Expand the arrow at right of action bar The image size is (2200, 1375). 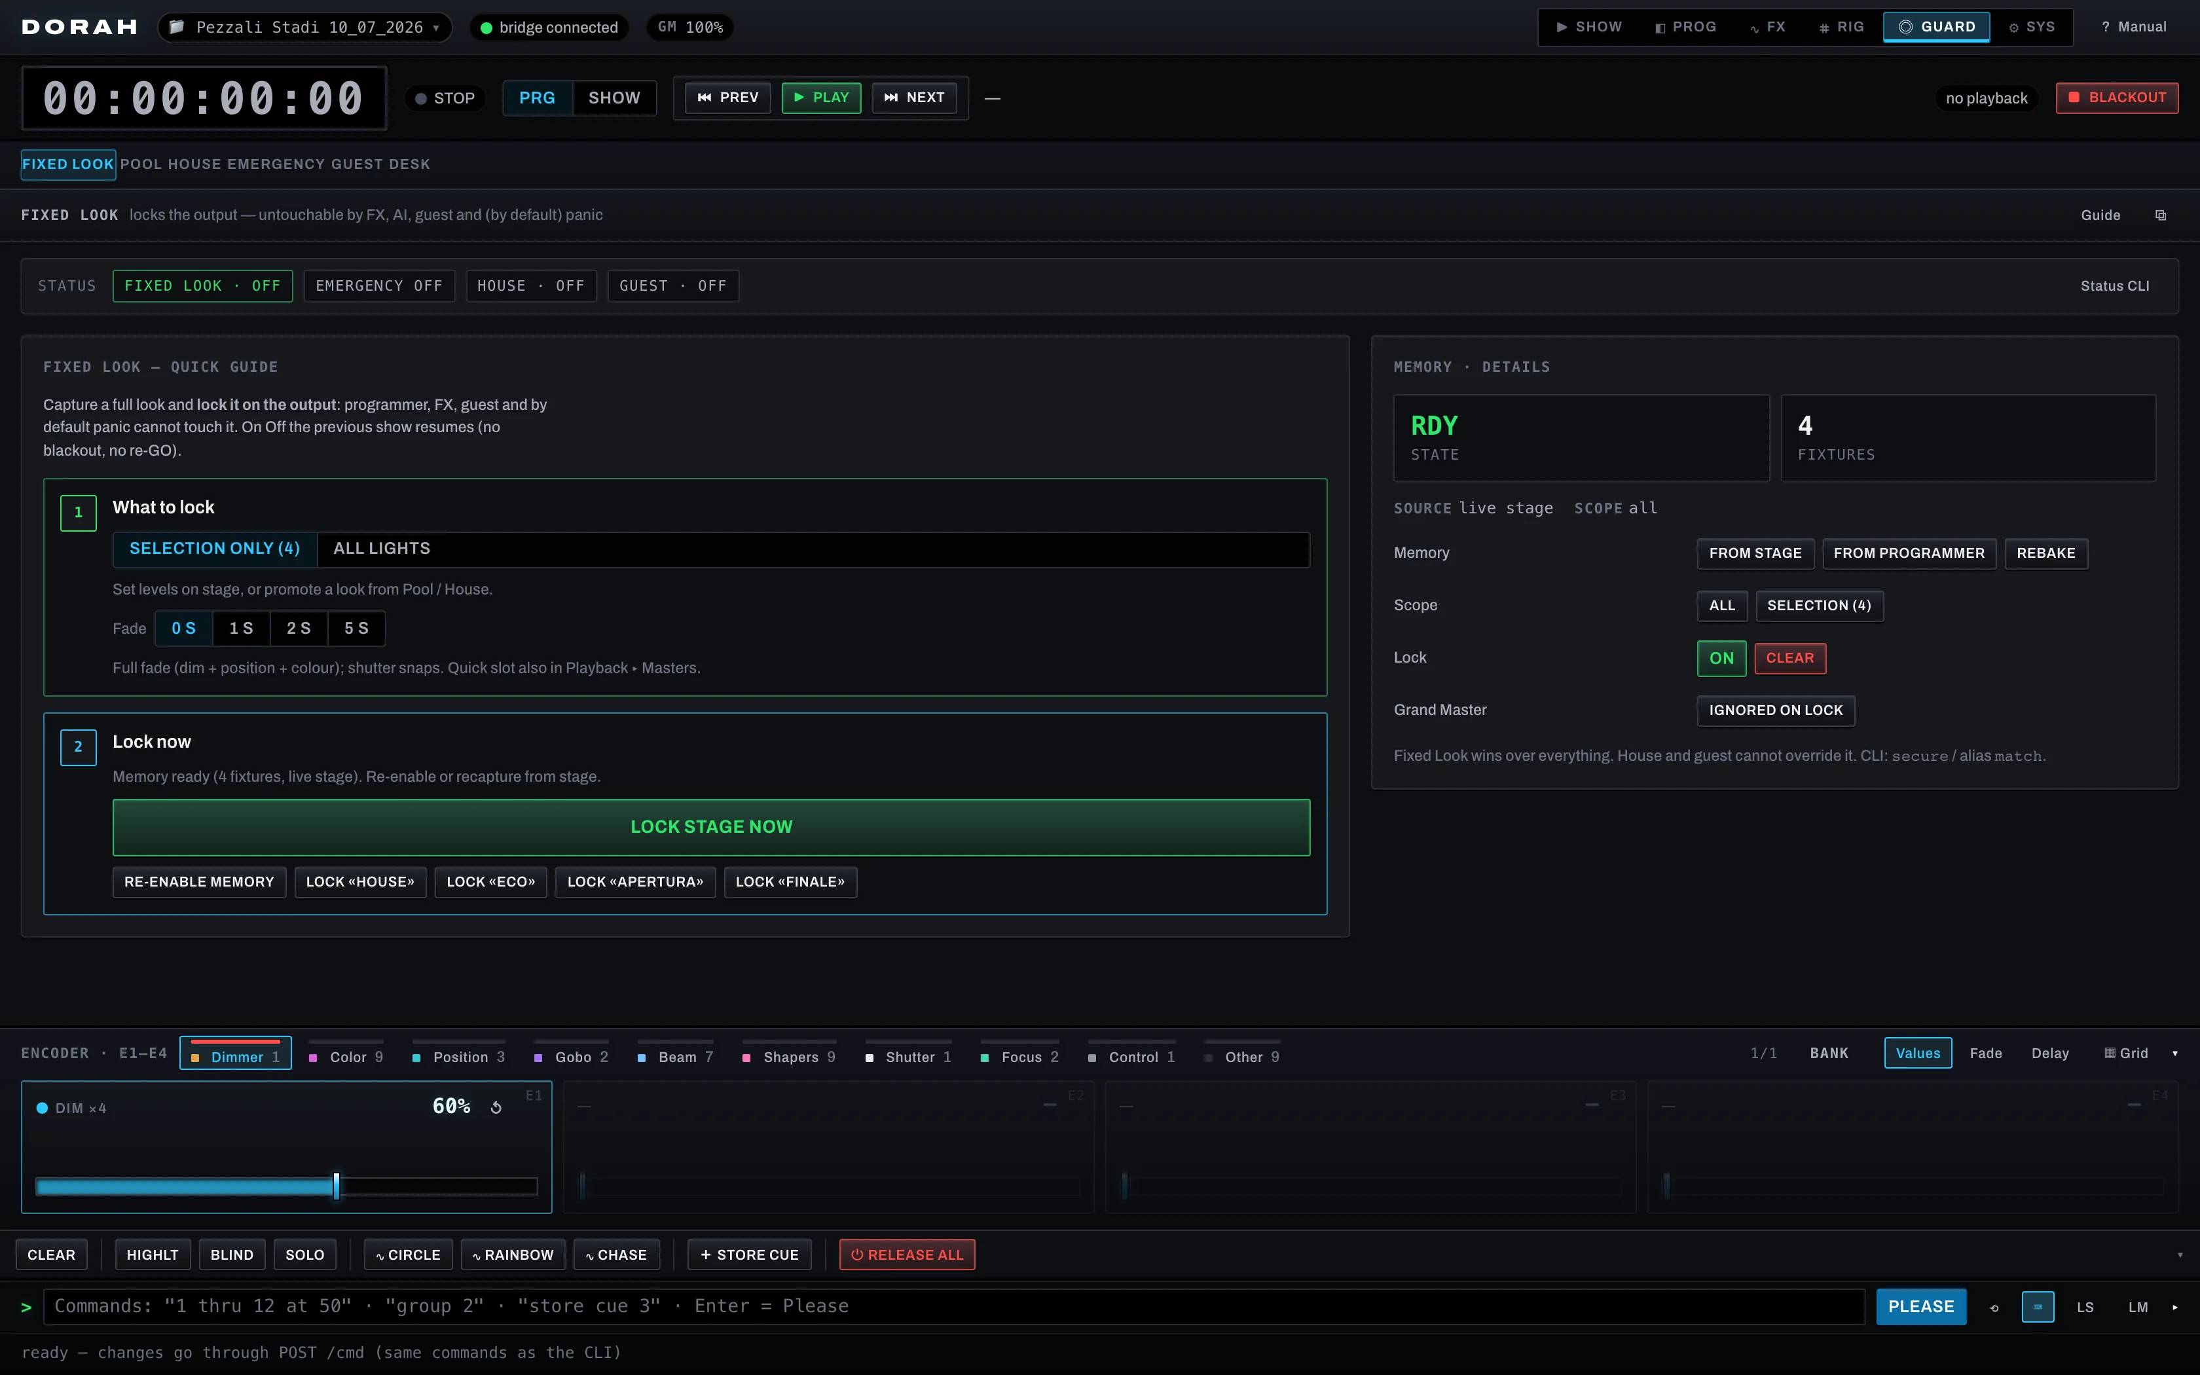point(2180,1255)
